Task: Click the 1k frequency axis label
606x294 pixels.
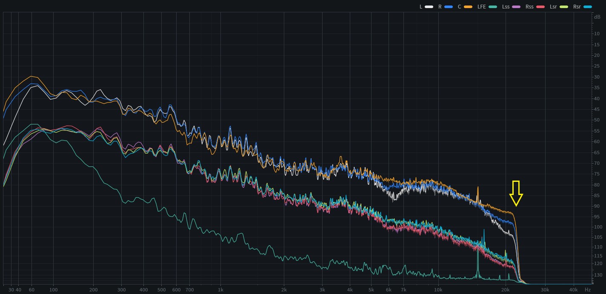Action: point(220,290)
